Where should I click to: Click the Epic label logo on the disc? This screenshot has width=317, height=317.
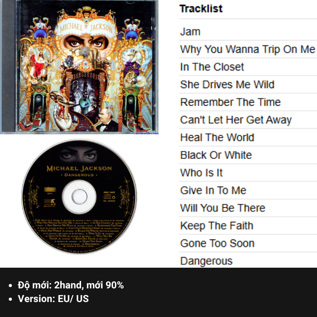coord(50,191)
